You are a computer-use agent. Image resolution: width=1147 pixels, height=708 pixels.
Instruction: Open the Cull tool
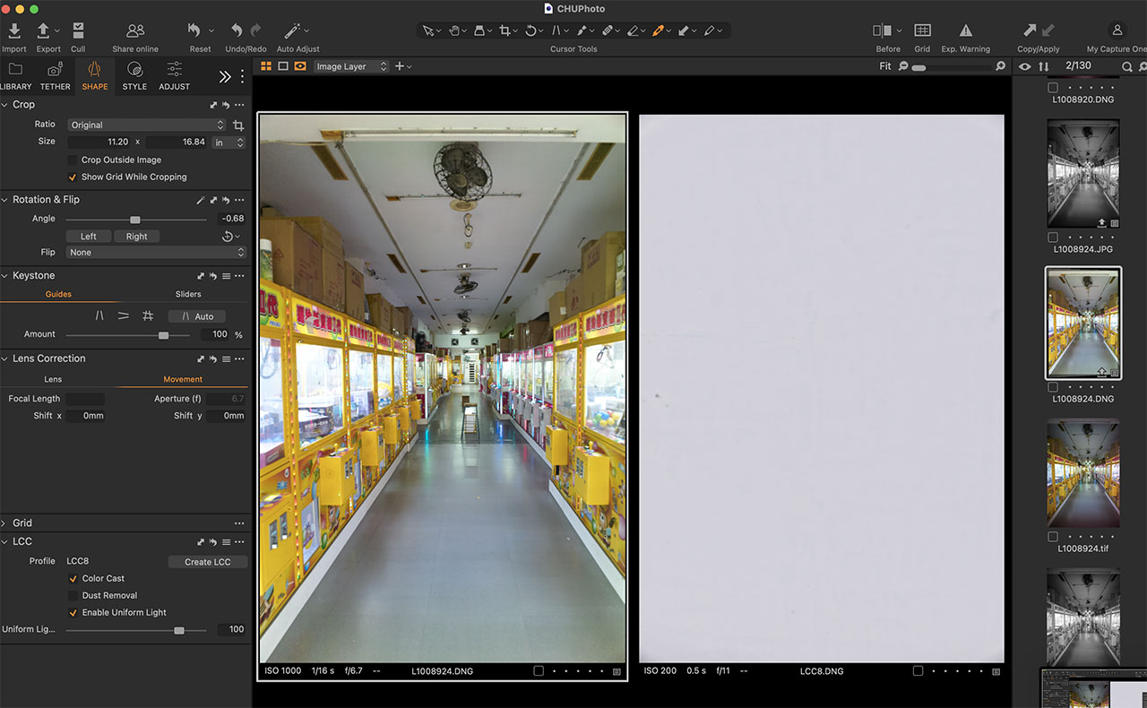(x=78, y=31)
